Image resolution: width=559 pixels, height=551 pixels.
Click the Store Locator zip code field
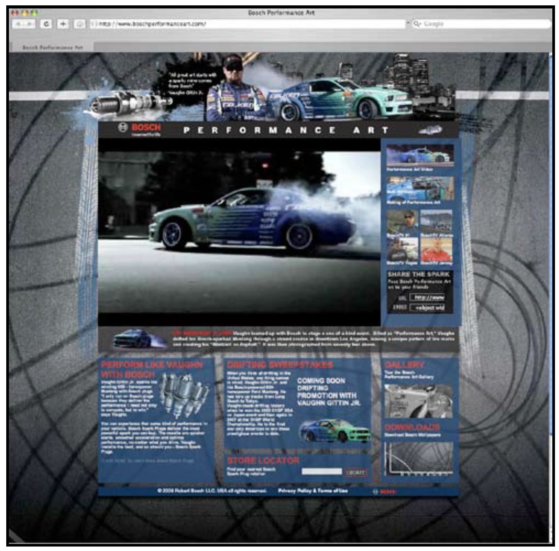[322, 471]
